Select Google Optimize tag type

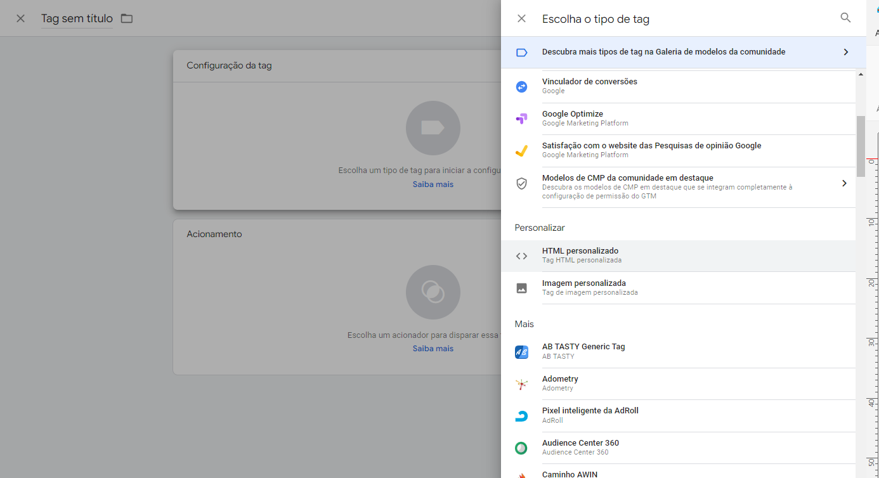(678, 119)
